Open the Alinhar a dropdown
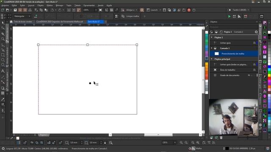Screen dimensions: 271x152 (x=136, y=10)
